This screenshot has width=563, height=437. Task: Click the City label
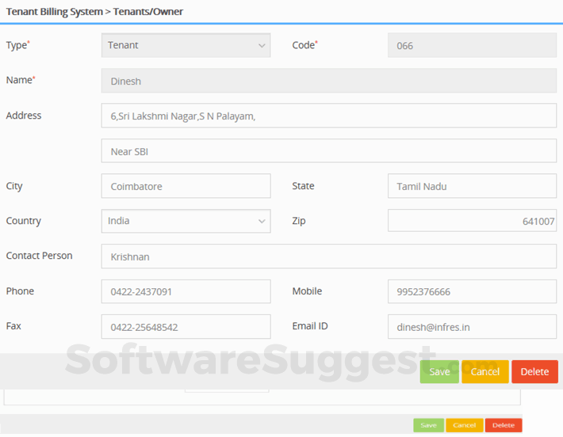click(14, 186)
